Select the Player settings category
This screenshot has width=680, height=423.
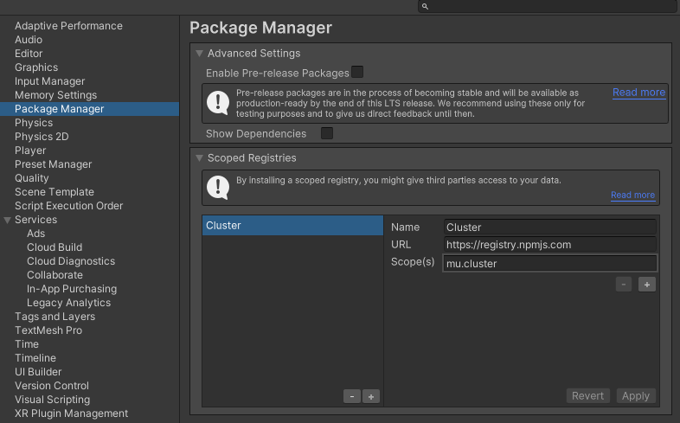coord(30,151)
